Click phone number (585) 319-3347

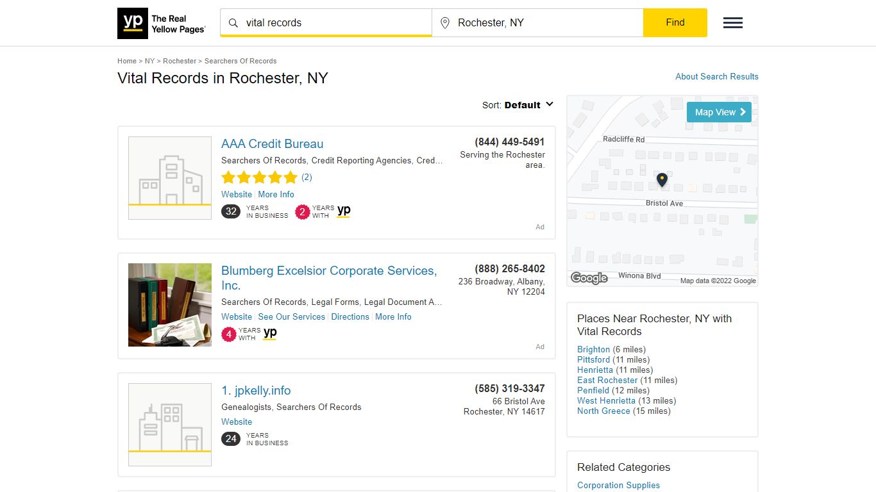(510, 389)
